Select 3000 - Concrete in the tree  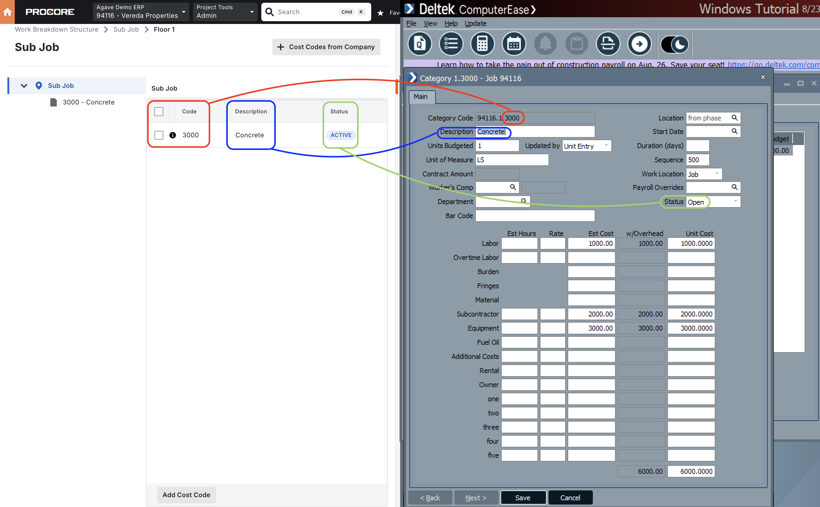88,102
